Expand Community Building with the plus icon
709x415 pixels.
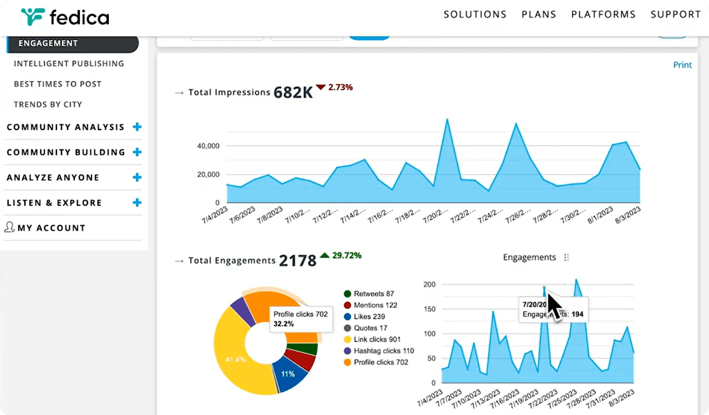(x=137, y=152)
